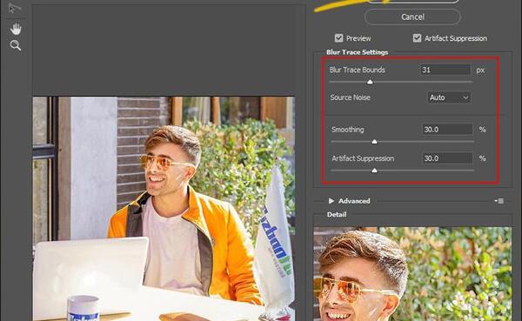Click the Blur Trace Bounds label

(x=358, y=70)
